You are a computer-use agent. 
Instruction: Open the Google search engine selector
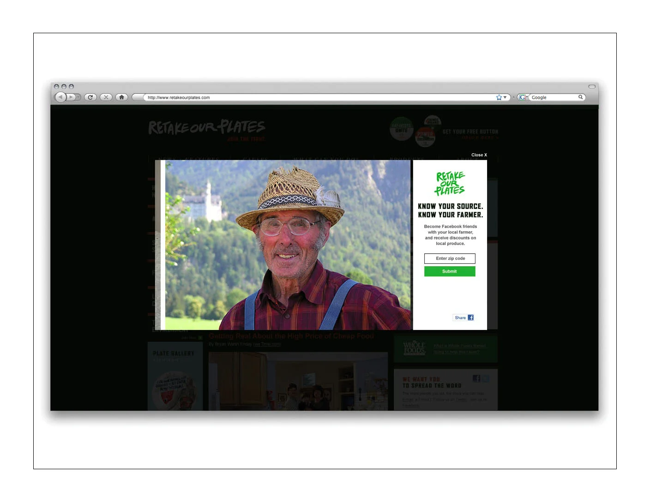523,97
